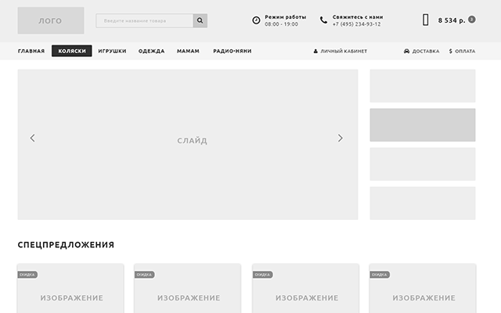Open the first product ИЗОБРАЖЕНИЕ card
The width and height of the screenshot is (501, 313).
pos(70,289)
